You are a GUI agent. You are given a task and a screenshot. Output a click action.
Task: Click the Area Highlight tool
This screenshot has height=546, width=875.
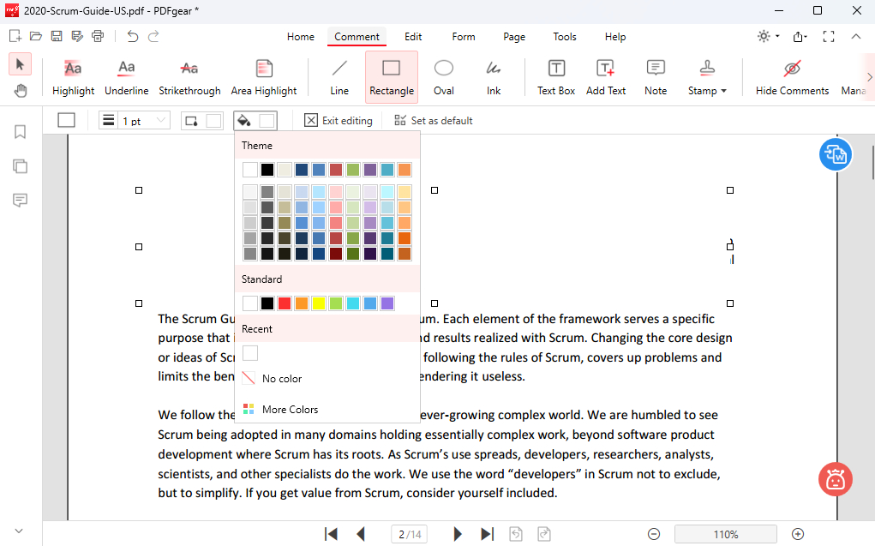pyautogui.click(x=264, y=77)
